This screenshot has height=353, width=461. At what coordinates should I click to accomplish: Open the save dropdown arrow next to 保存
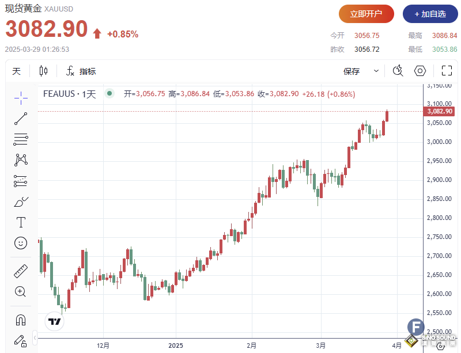tap(375, 71)
